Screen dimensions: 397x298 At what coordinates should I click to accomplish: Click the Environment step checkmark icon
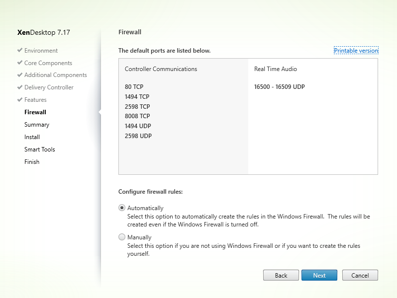20,50
